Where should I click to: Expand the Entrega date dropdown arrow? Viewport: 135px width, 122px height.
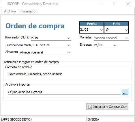tap(115, 45)
